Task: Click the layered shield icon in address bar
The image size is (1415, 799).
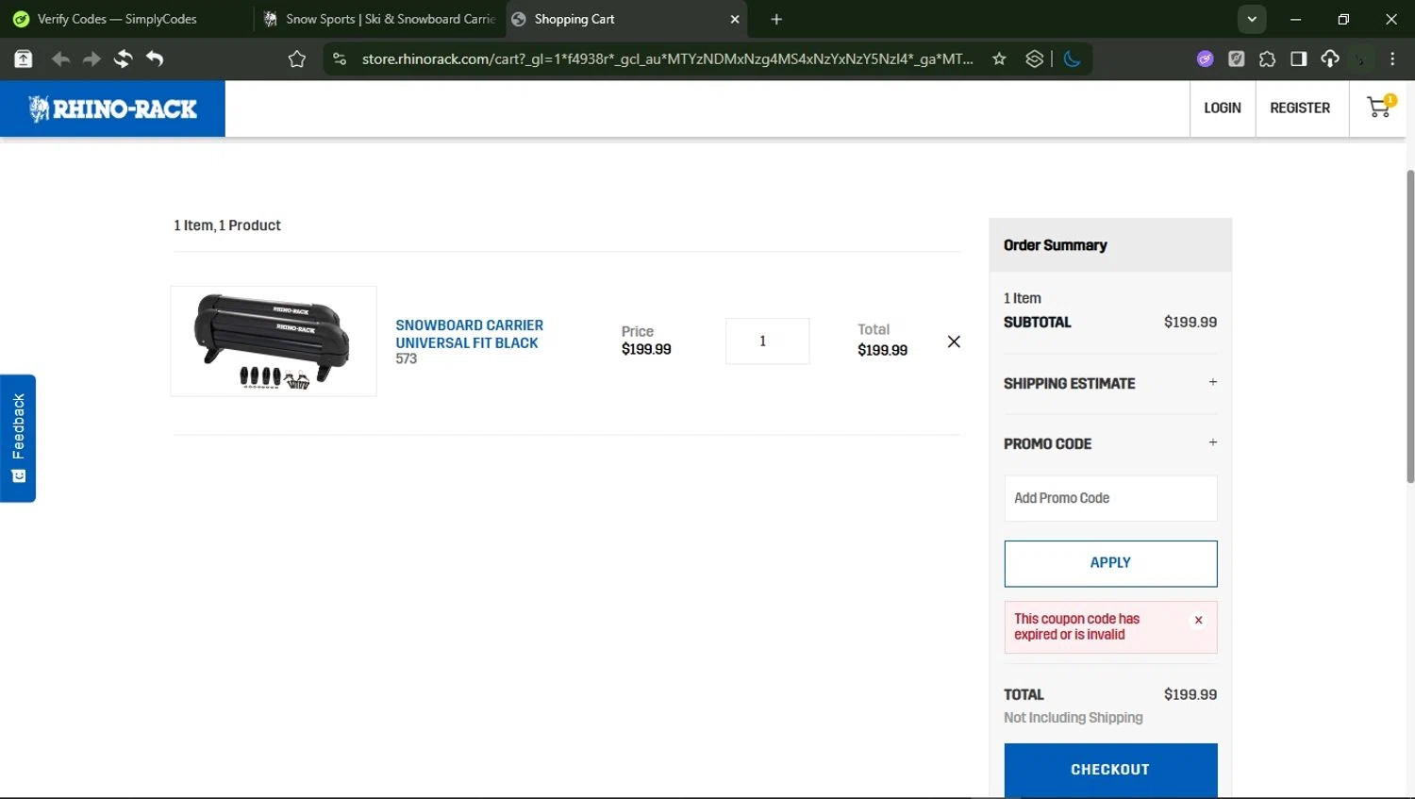Action: coord(1034,58)
